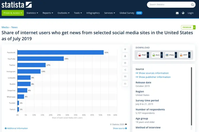
Task: Click the Reddit 8% bar
Action: [24, 84]
